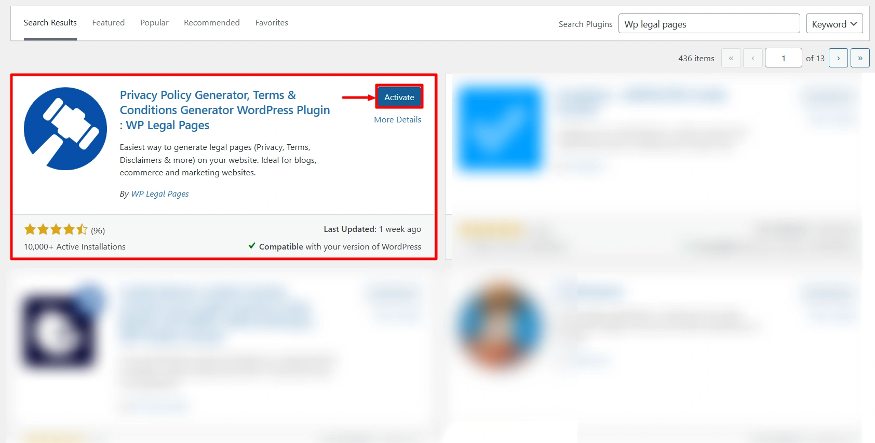
Task: Click the previous page arrow button
Action: 753,58
